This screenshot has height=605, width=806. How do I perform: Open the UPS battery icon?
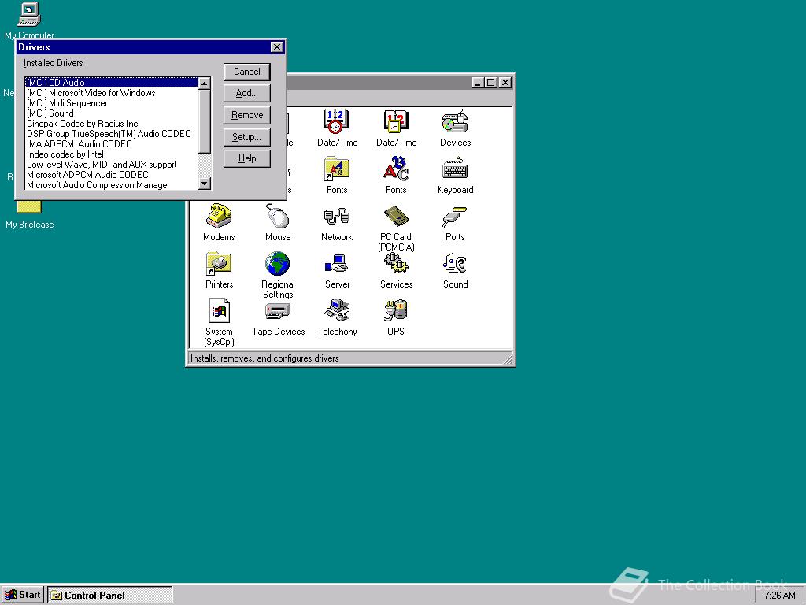coord(396,310)
